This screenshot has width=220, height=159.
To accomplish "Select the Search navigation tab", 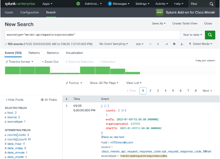I will [51, 12].
